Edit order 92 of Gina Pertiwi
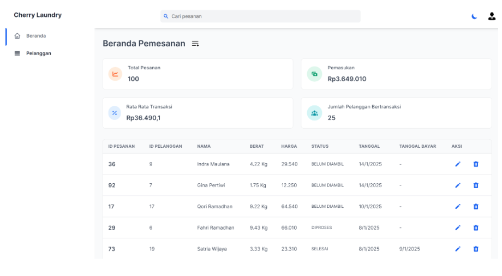Image resolution: width=502 pixels, height=276 pixels. point(458,185)
